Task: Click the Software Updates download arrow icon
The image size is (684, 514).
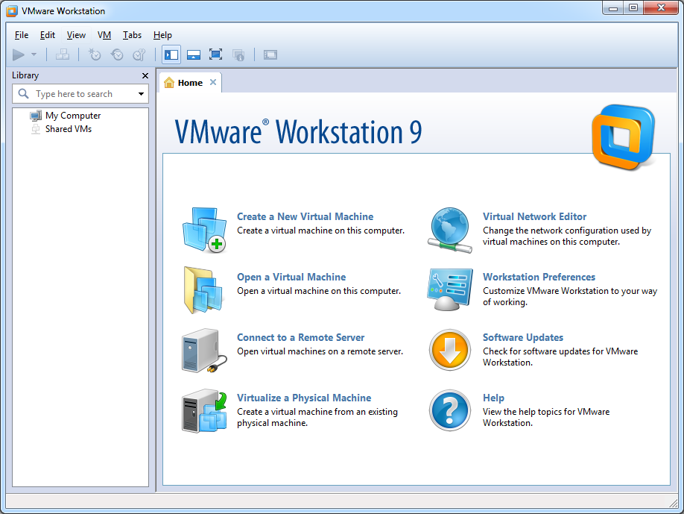Action: 449,351
